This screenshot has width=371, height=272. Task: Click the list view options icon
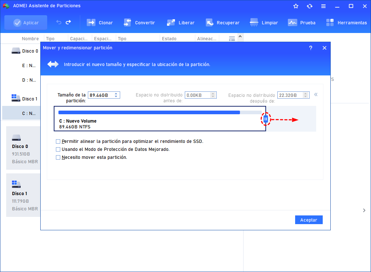coord(232,38)
